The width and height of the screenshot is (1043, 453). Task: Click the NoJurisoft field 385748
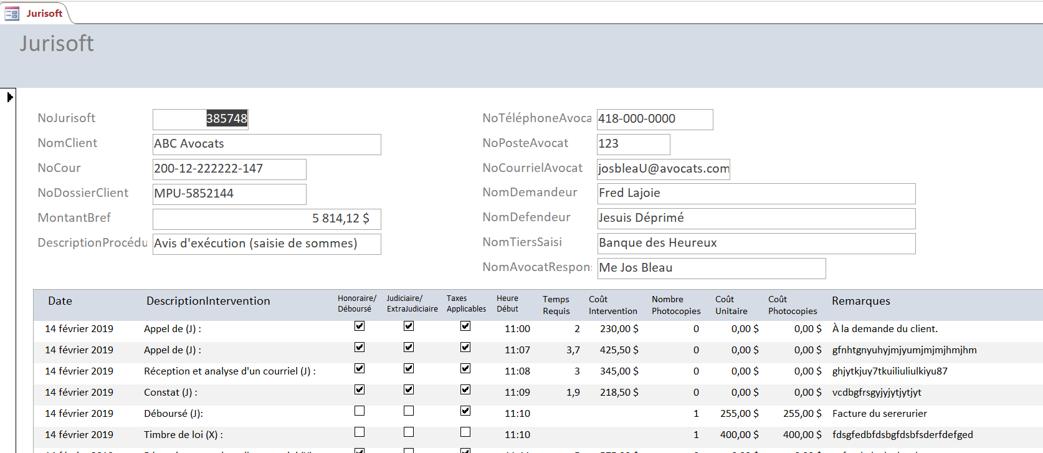click(201, 119)
